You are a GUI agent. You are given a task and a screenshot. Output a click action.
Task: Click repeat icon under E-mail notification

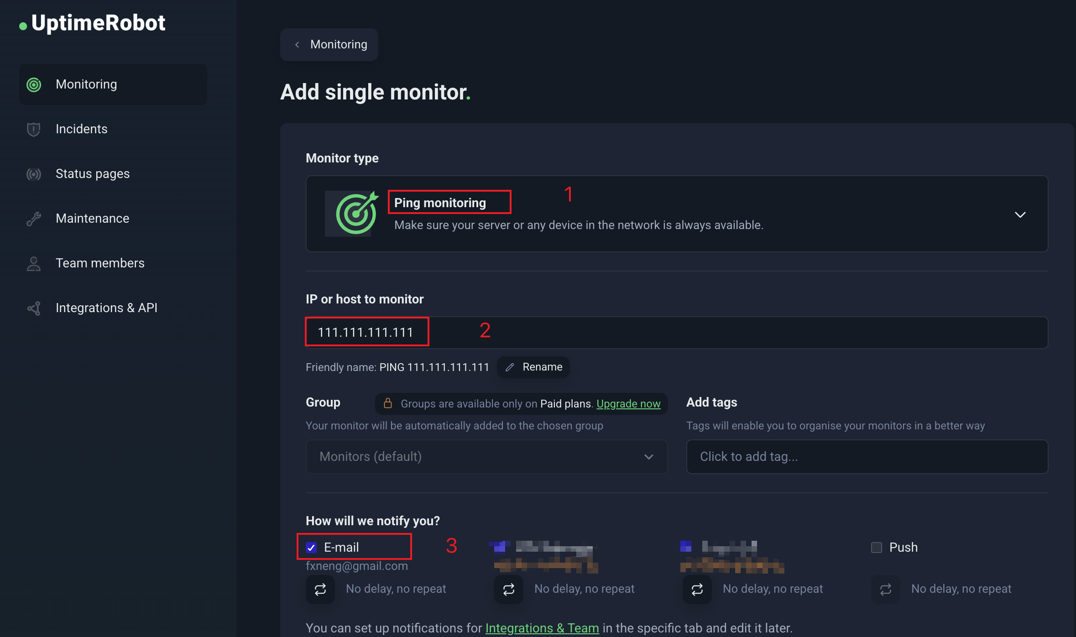(320, 589)
